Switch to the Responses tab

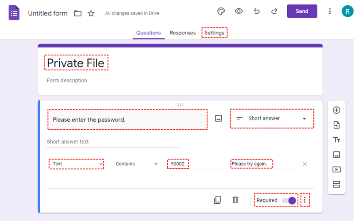coord(183,33)
